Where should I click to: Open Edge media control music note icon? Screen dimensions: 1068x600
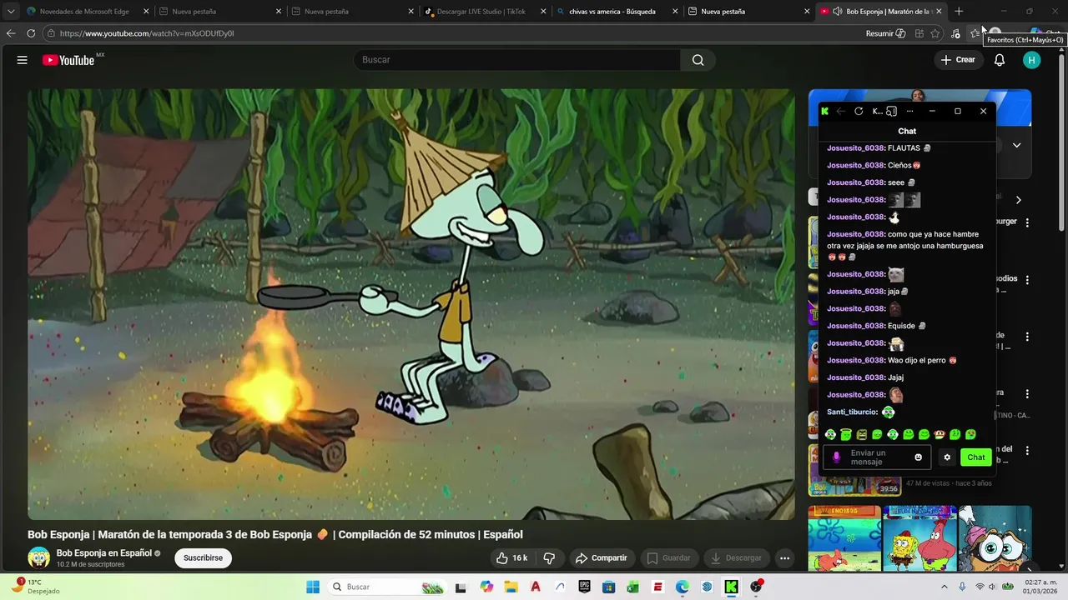pyautogui.click(x=956, y=33)
